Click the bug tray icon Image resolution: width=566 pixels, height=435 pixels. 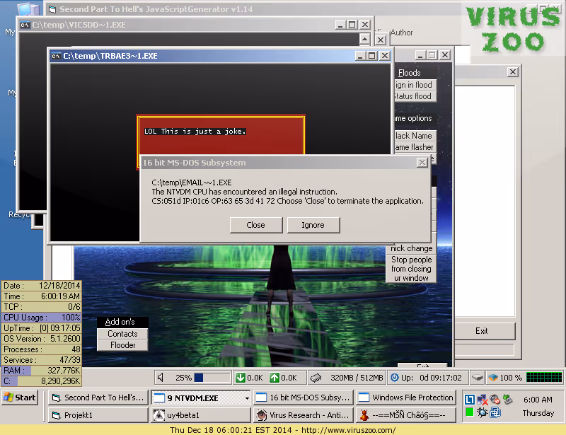[483, 412]
